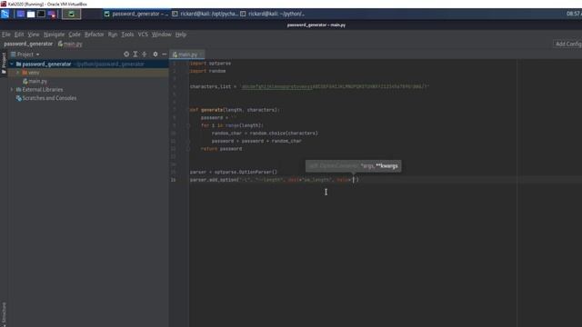Click the for loop line in generate
582x327 pixels.
pyautogui.click(x=232, y=125)
